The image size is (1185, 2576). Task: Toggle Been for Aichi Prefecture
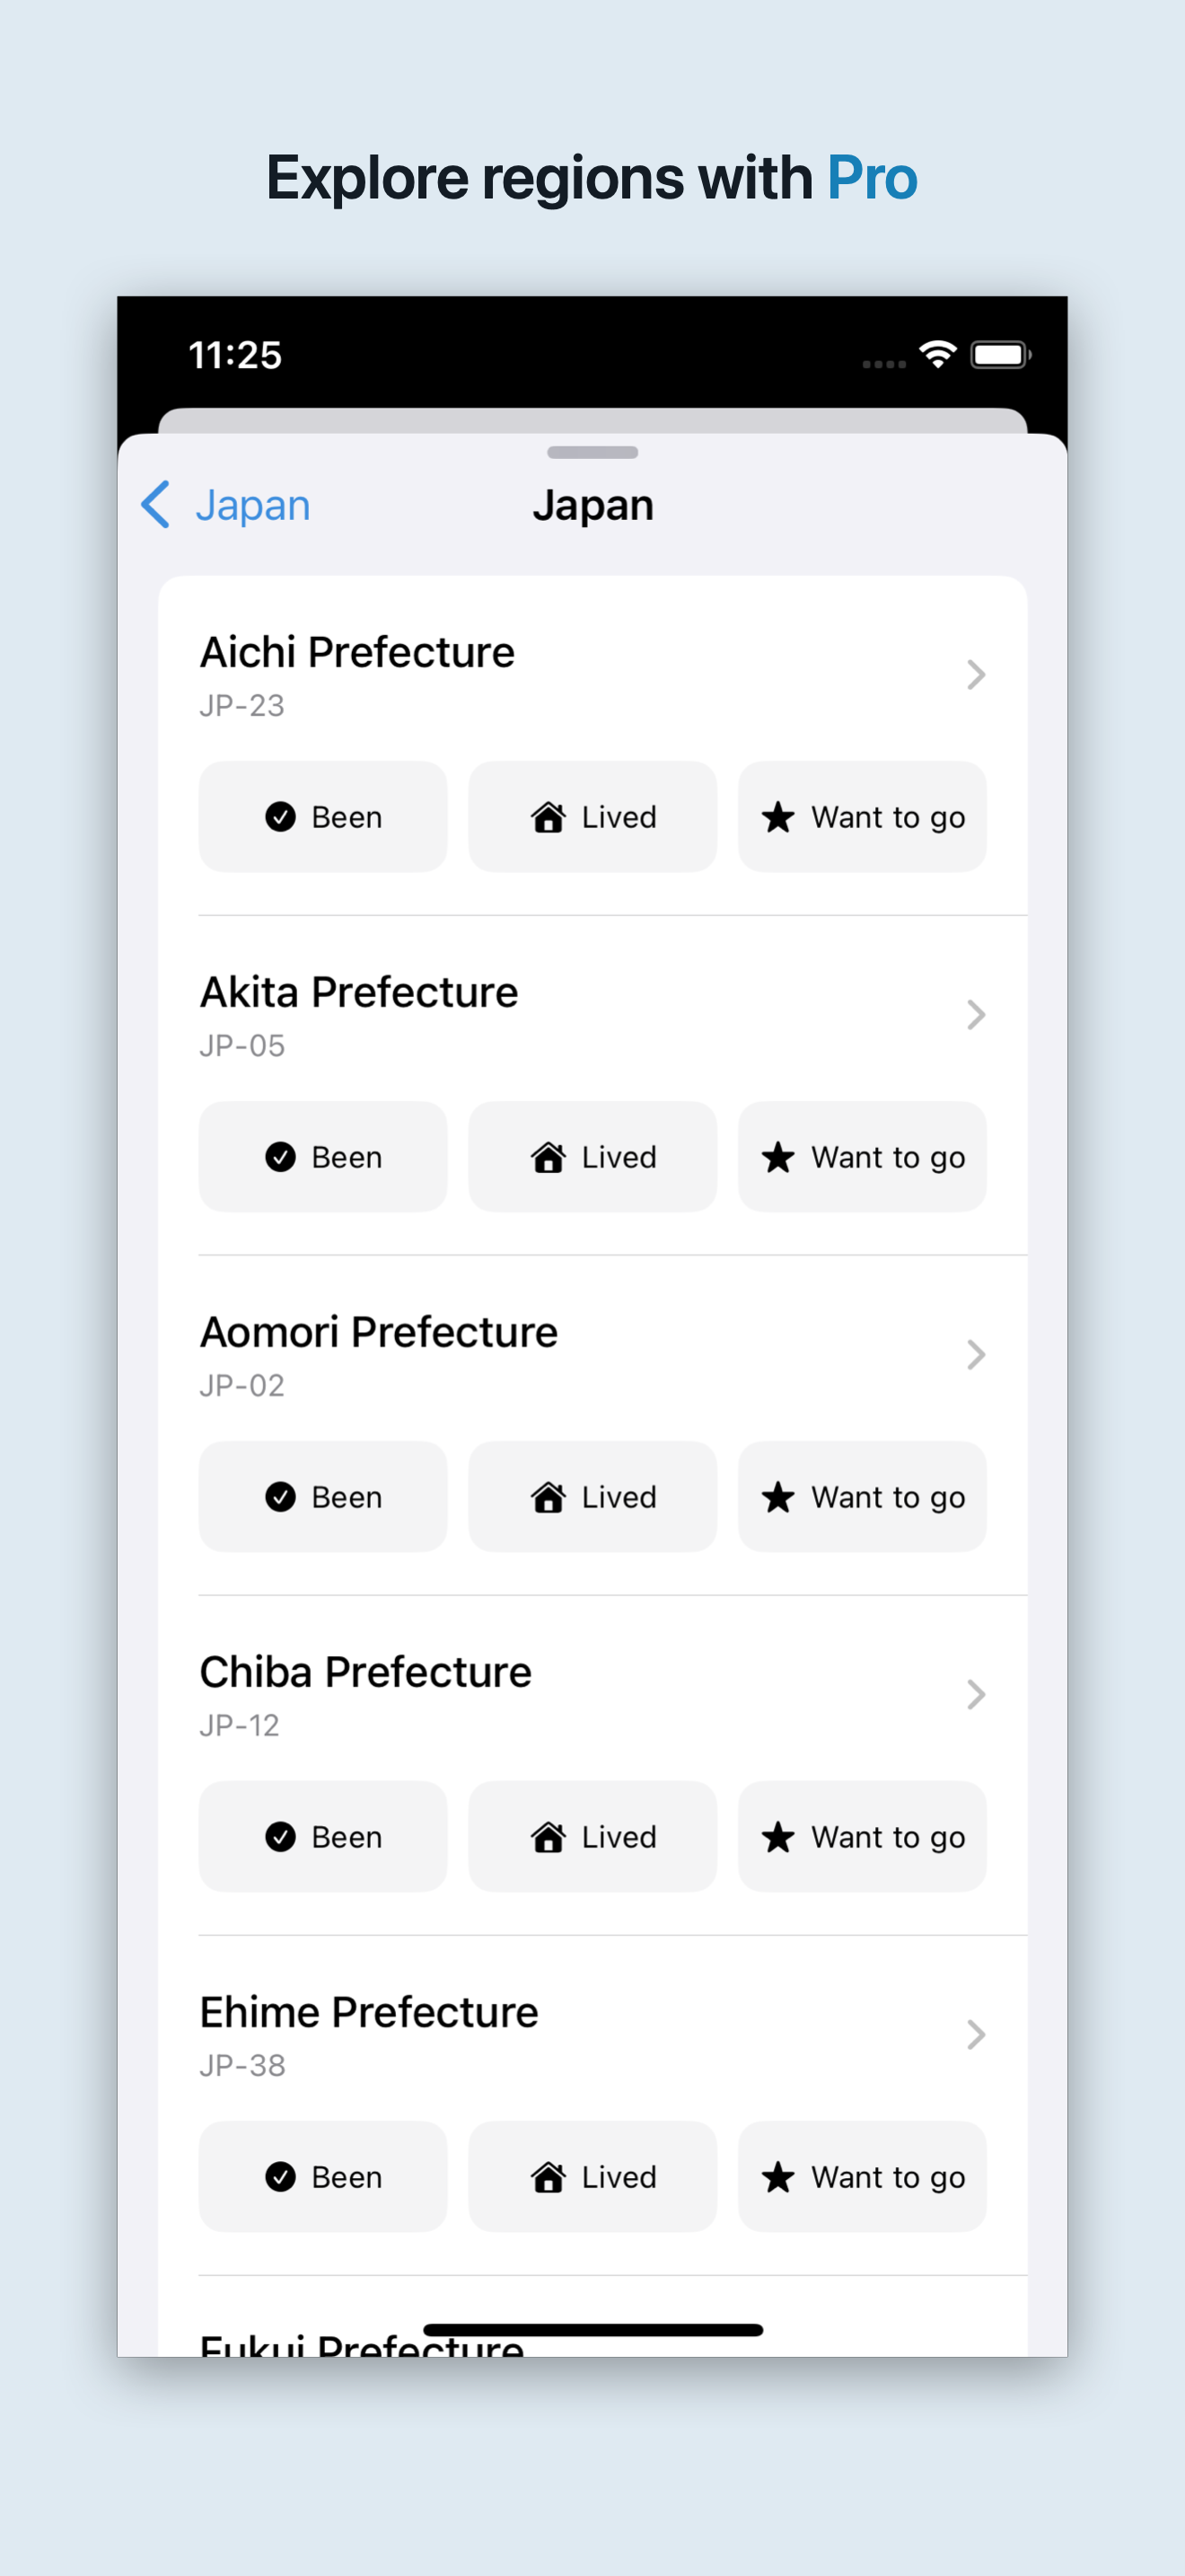tap(322, 817)
